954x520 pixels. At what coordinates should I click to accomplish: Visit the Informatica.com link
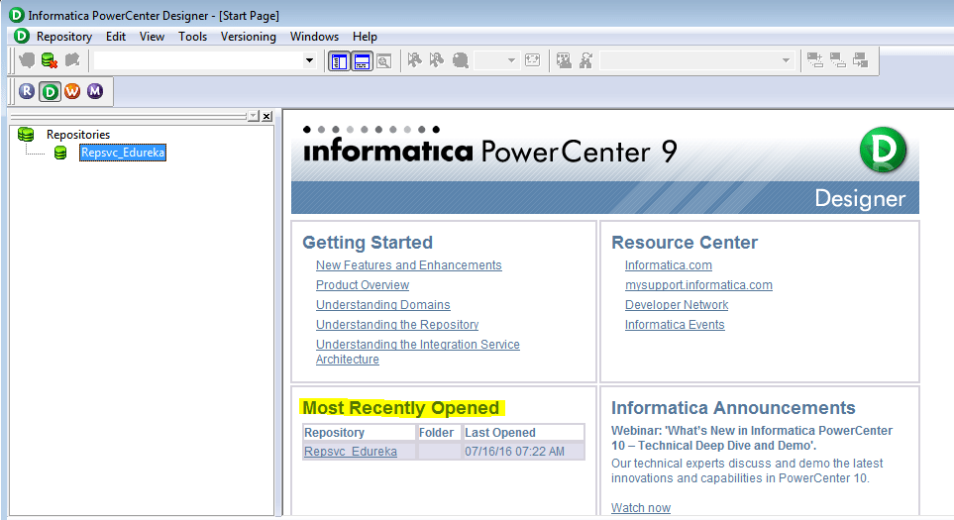coord(668,265)
